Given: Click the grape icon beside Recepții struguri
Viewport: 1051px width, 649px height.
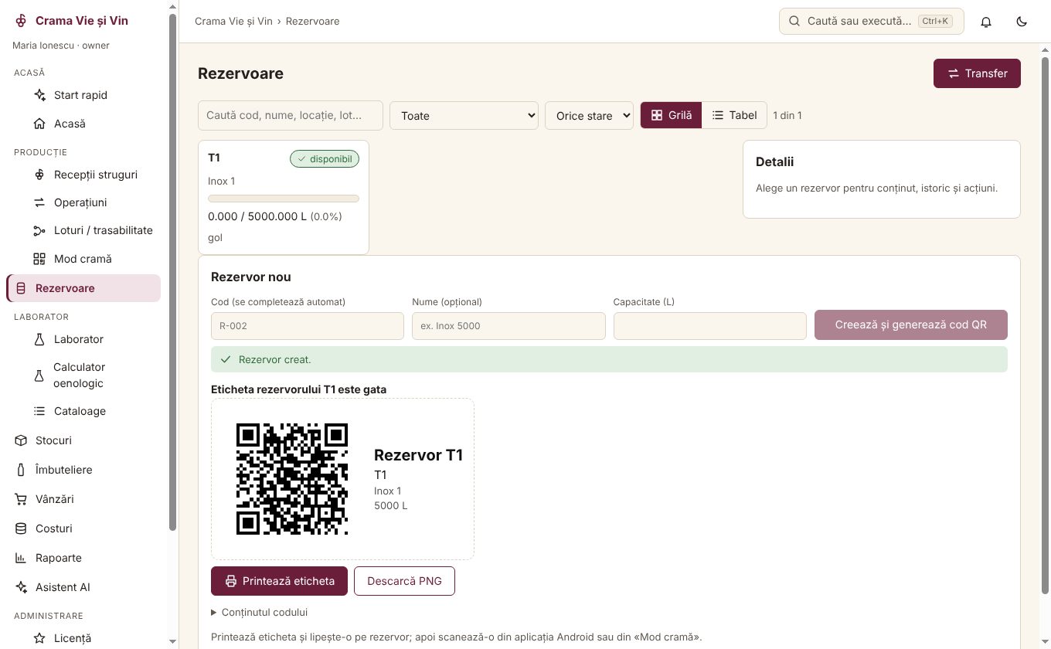Looking at the screenshot, I should 39,175.
